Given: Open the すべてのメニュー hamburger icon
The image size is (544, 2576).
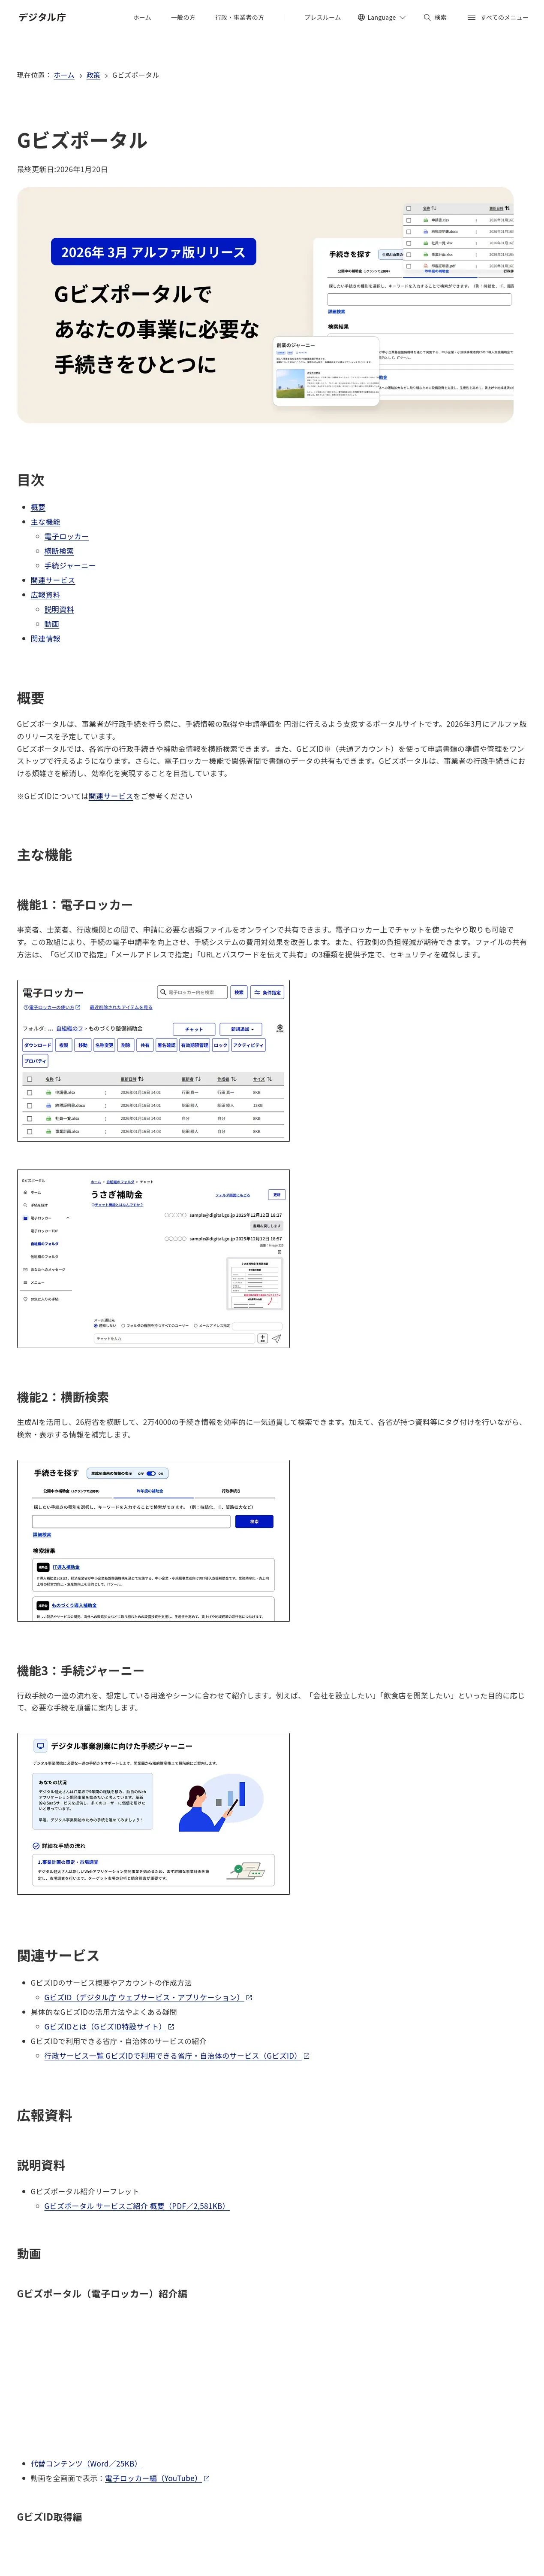Looking at the screenshot, I should (x=471, y=18).
